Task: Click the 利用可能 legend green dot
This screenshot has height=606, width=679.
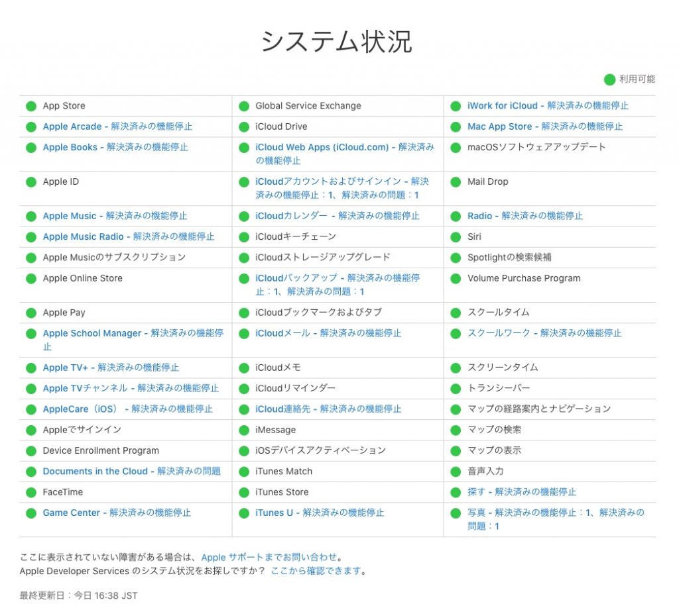Action: point(609,79)
